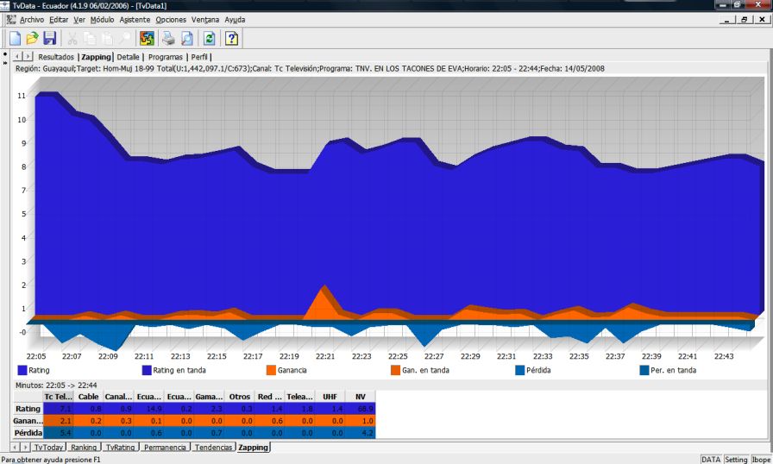This screenshot has width=773, height=464.
Task: Select the Gama... column header
Action: 209,397
